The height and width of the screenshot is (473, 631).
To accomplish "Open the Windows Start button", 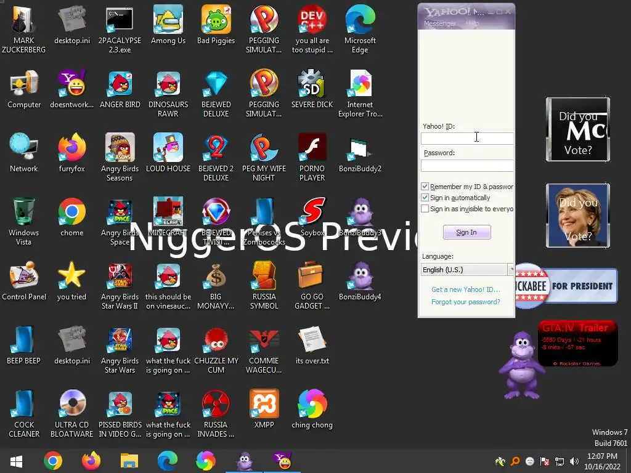I will [16, 461].
